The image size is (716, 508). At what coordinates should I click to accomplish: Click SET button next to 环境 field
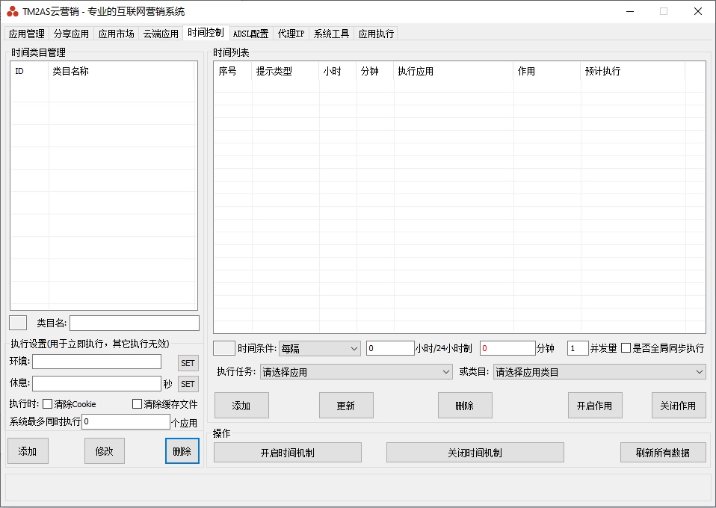188,363
